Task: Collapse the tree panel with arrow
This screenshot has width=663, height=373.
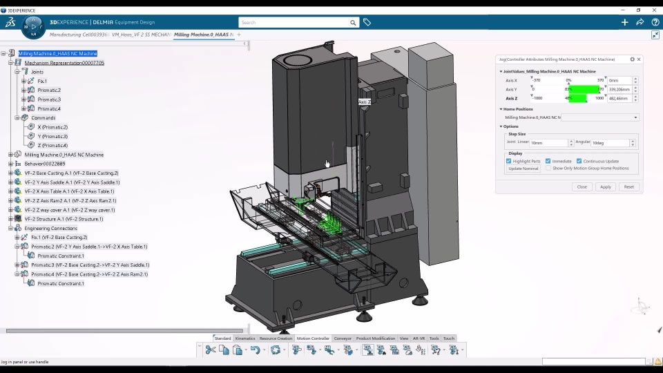Action: 244,44
